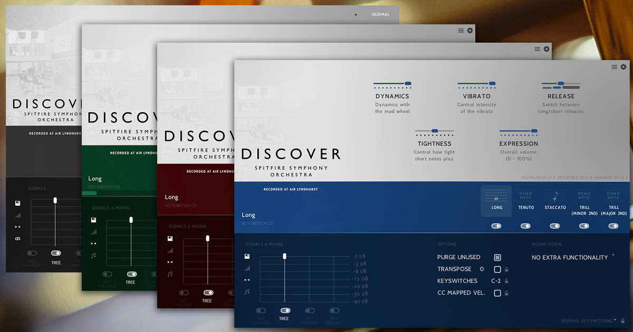Open the Normal Keyswitching dropdown at bottom right
Screen dimensions: 633x332
pos(589,320)
